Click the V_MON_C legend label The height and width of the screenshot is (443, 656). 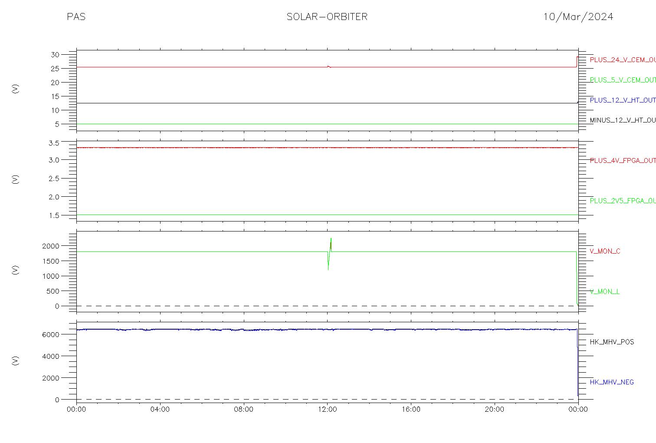click(x=605, y=251)
